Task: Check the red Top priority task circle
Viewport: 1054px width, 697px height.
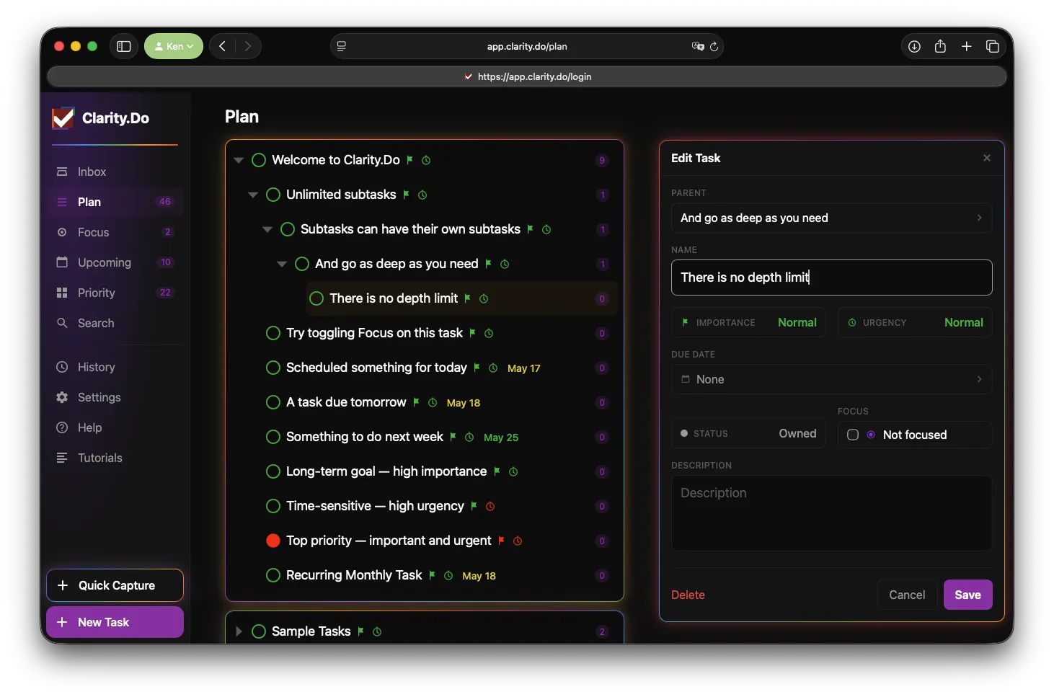Action: tap(273, 541)
